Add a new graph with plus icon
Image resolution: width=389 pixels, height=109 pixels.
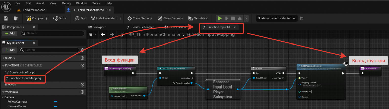point(82,58)
